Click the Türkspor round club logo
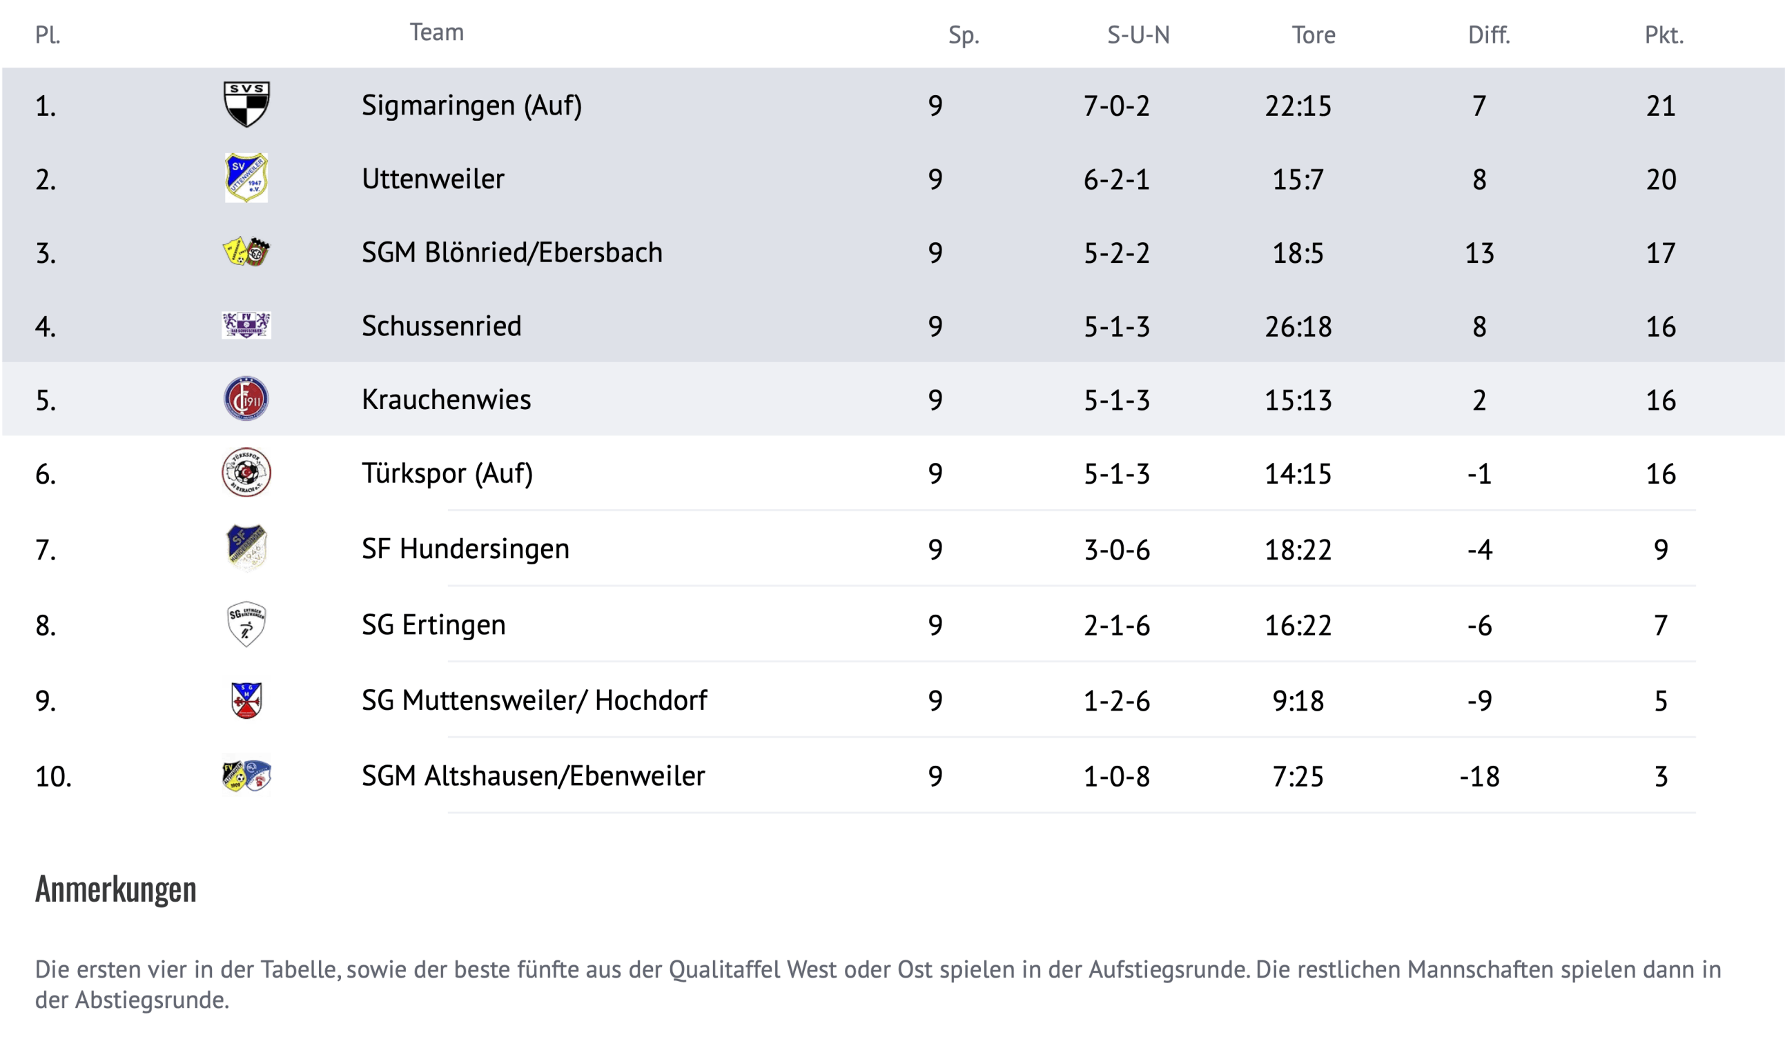 coord(246,472)
